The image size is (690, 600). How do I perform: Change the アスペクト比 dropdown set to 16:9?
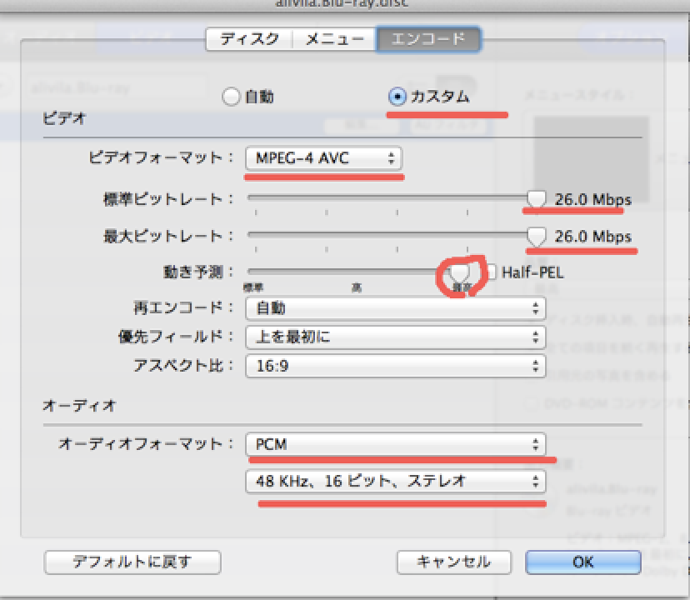click(395, 367)
